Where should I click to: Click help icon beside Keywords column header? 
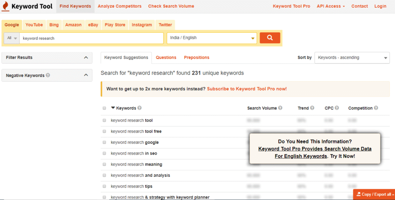140,108
